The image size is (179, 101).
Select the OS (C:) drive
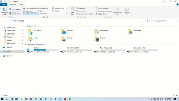(43, 50)
